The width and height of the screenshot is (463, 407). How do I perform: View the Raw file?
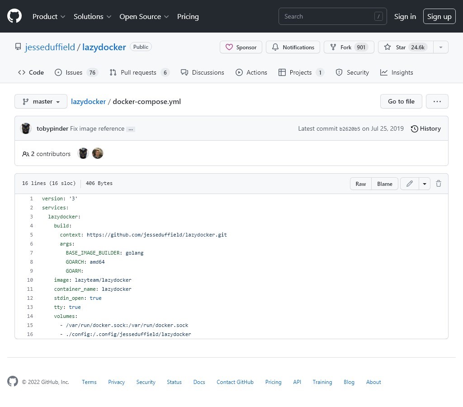(360, 184)
